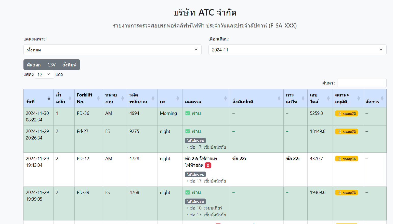This screenshot has width=393, height=224.
Task: Click the รออนุมัติ badge for PD-39
Action: [x=346, y=193]
